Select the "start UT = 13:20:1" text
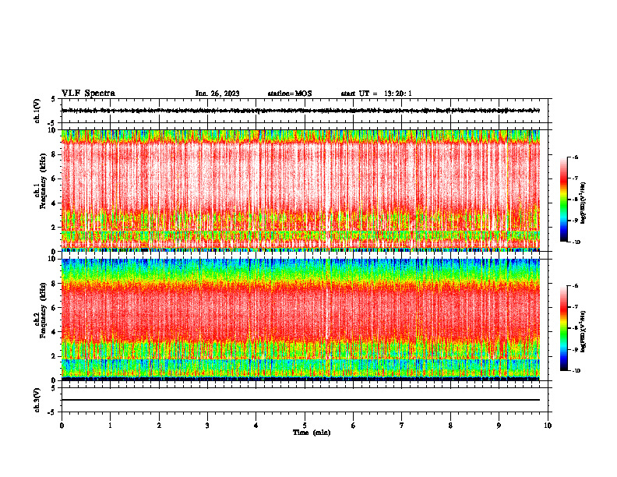 [376, 94]
